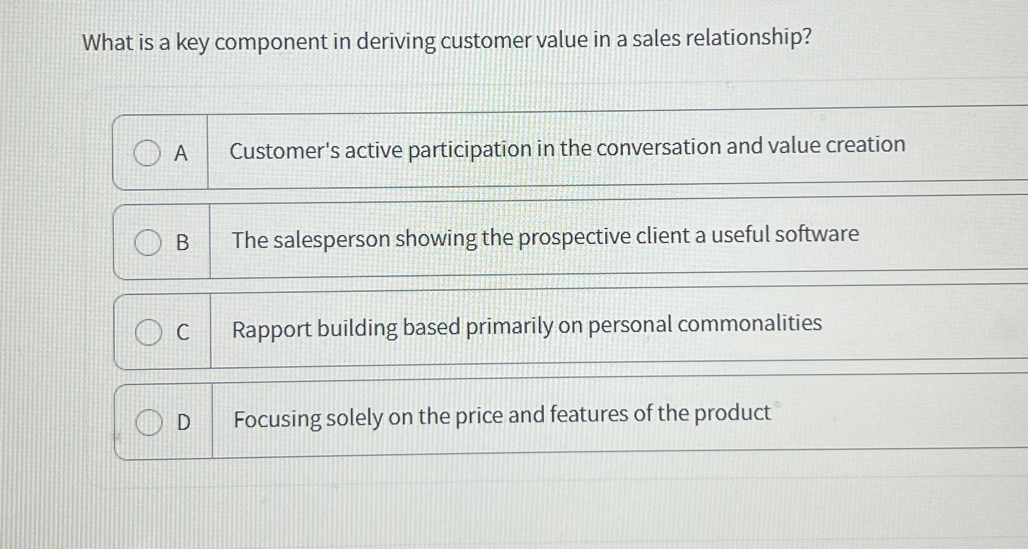1028x549 pixels.
Task: Click the letter label B
Action: coord(183,242)
